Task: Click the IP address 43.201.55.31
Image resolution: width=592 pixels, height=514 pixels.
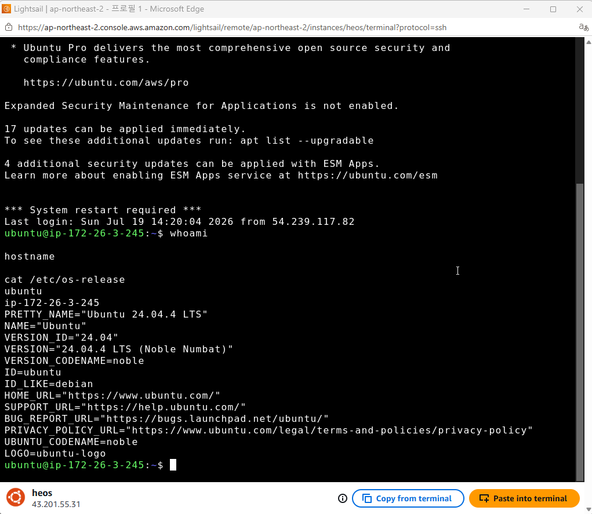Action: [x=56, y=504]
